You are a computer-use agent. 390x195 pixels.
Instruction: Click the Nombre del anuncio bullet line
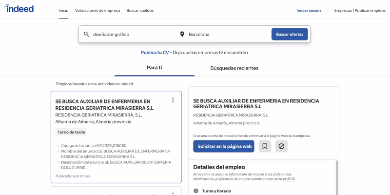(116, 154)
